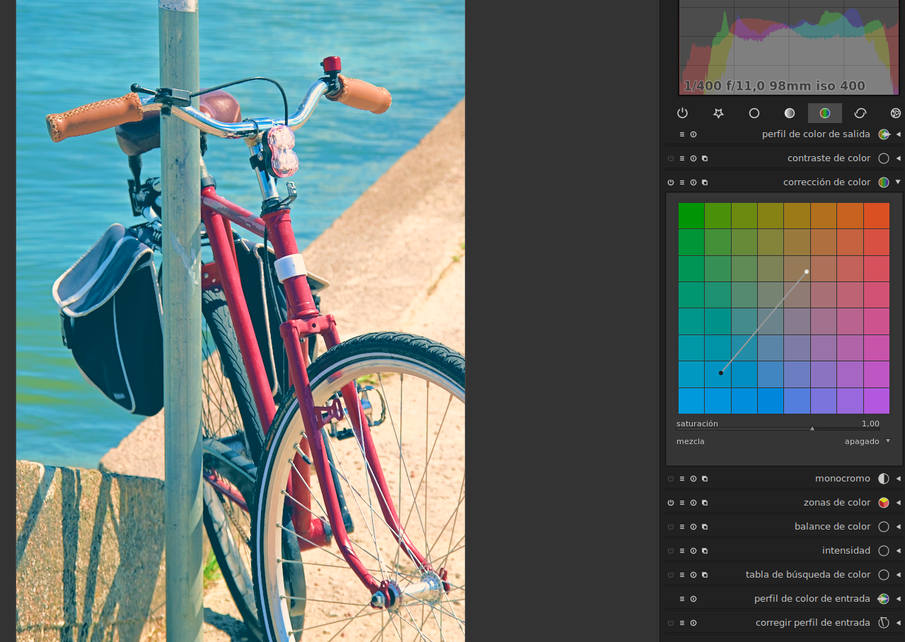The image size is (905, 642).
Task: Switch to correction group tab
Action: pos(860,113)
